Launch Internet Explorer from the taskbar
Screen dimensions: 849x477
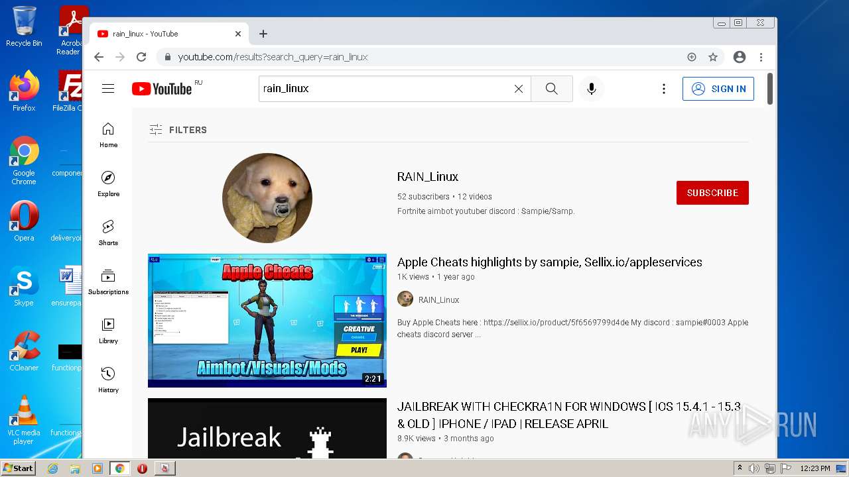[x=52, y=468]
